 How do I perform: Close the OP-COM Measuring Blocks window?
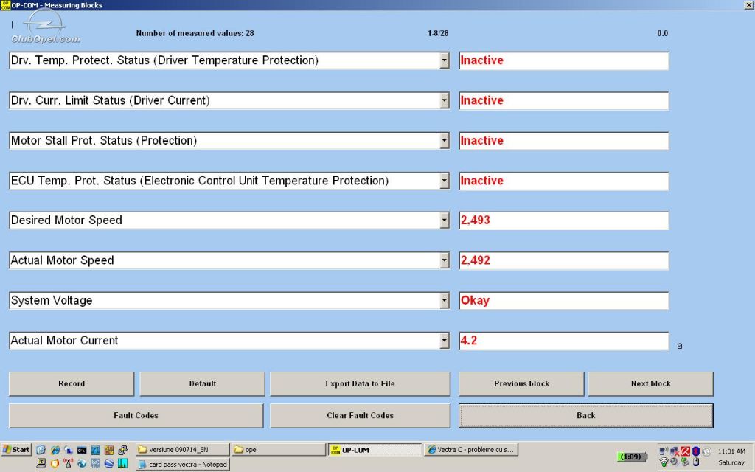click(x=749, y=5)
